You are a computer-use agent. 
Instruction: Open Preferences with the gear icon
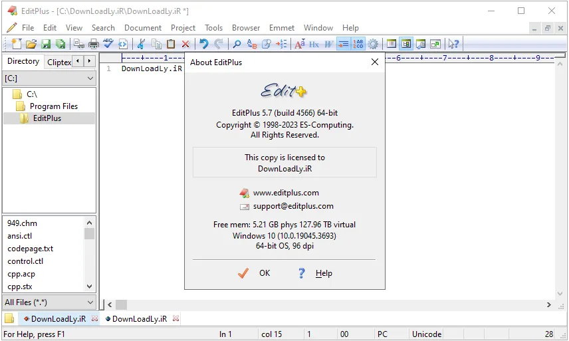(373, 44)
